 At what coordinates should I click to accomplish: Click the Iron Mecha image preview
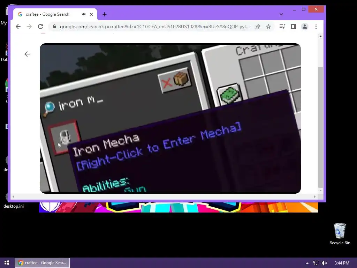click(x=170, y=118)
